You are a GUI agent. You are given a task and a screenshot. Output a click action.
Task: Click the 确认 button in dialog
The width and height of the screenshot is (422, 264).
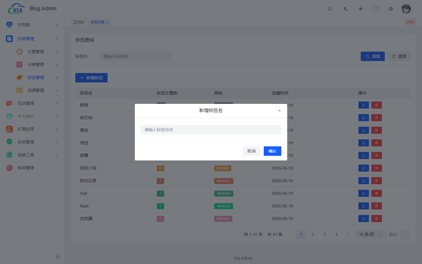(273, 151)
